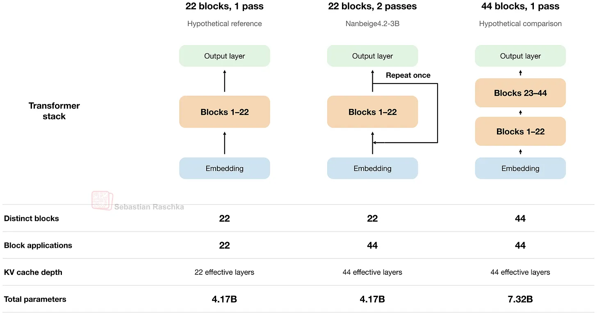The height and width of the screenshot is (315, 597).
Task: Click the 22 effective layers cell
Action: coord(224,272)
